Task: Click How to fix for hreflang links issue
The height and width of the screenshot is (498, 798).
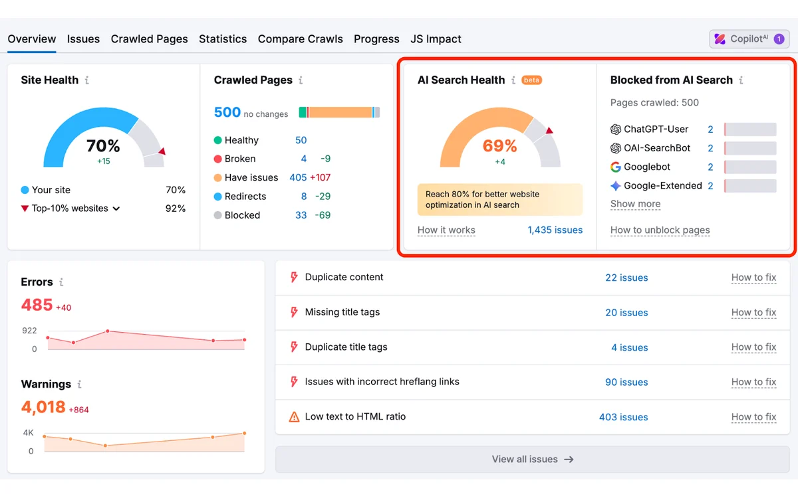Action: [754, 382]
